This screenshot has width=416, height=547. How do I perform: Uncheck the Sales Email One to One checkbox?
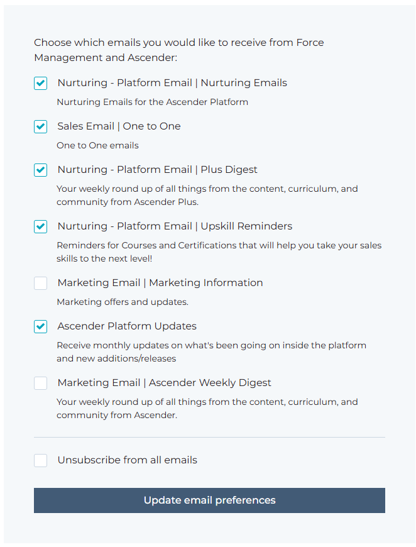tap(41, 126)
